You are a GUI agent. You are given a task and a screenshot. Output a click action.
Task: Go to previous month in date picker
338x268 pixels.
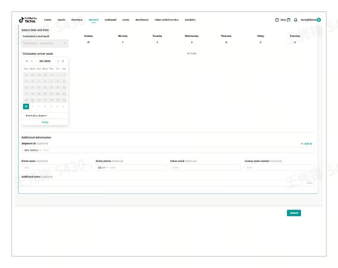point(32,61)
